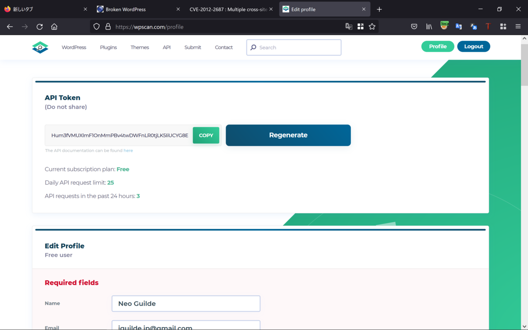The width and height of the screenshot is (528, 330).
Task: Select the Edit profile tab
Action: [325, 9]
